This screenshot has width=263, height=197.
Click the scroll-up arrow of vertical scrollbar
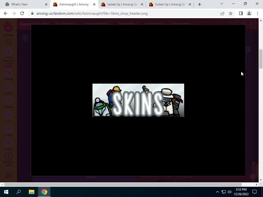261,21
